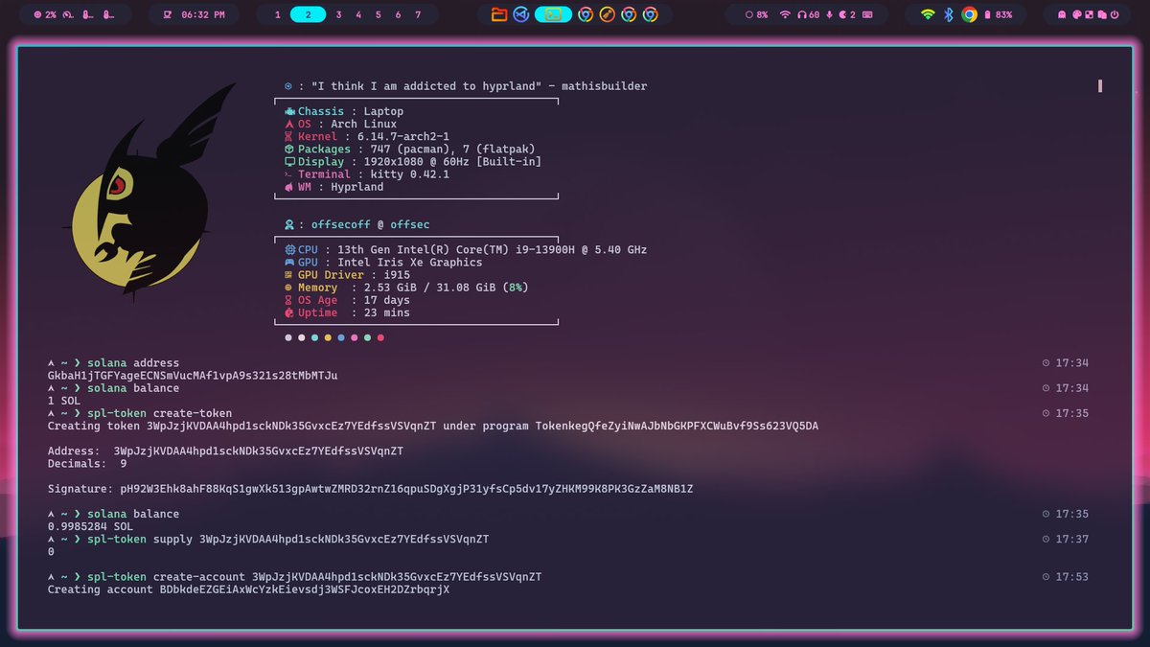Click the 'Chassis : Laptop' line
The height and width of the screenshot is (647, 1150).
[x=344, y=111]
